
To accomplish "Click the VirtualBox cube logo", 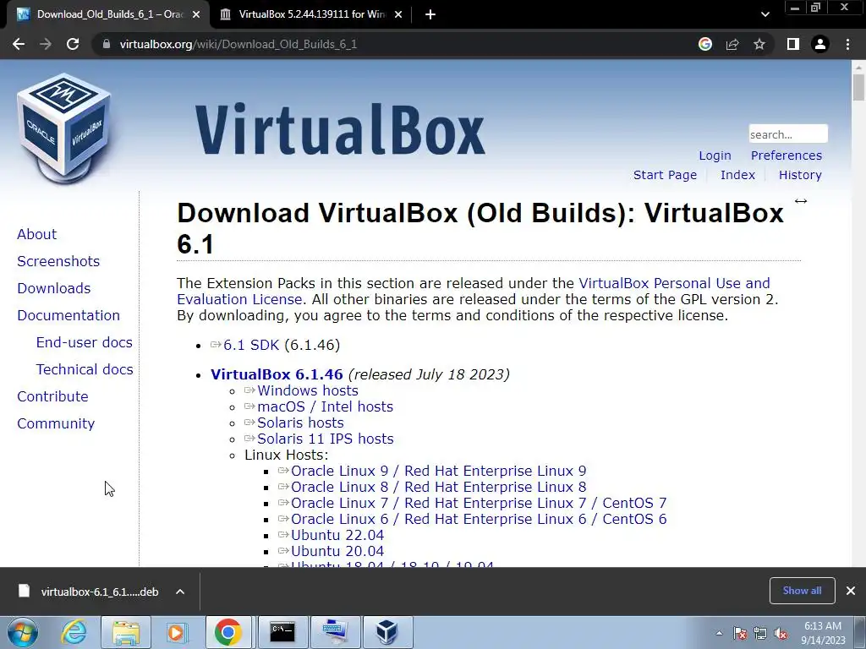I will click(x=64, y=128).
